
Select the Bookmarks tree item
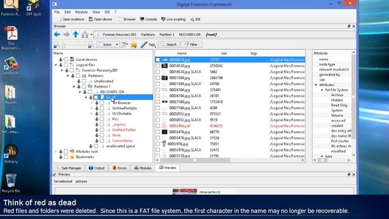click(x=85, y=157)
